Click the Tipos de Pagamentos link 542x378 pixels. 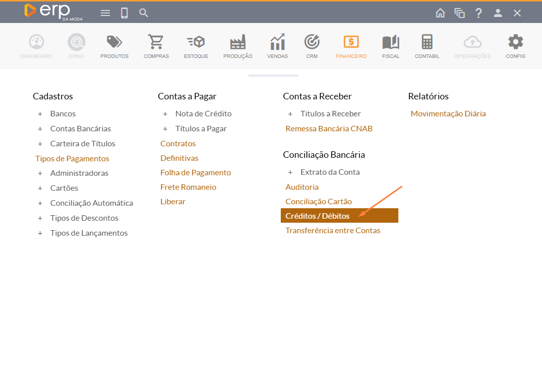72,158
